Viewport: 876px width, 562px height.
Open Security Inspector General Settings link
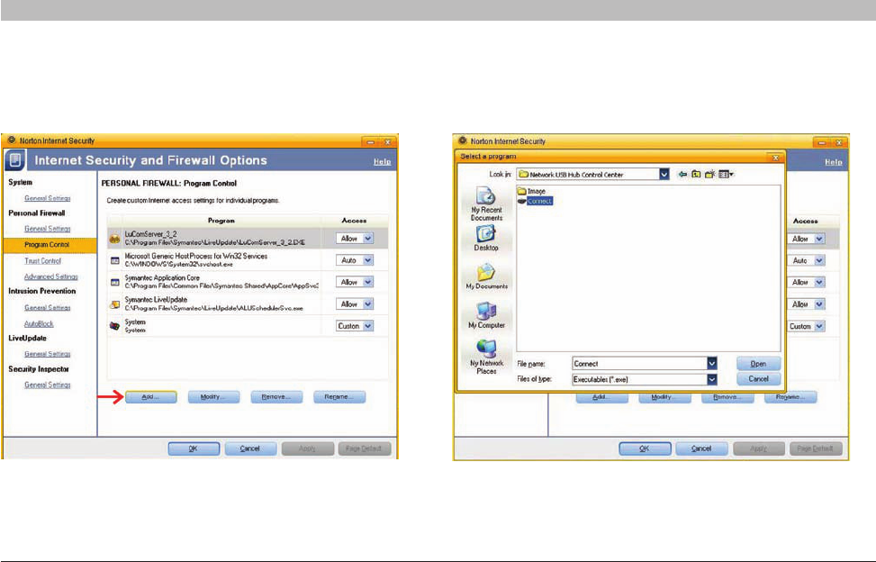48,385
